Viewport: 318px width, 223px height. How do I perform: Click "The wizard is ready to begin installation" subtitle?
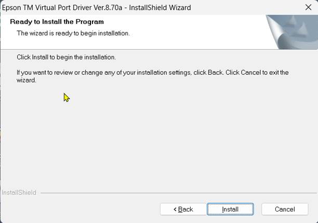(x=73, y=33)
